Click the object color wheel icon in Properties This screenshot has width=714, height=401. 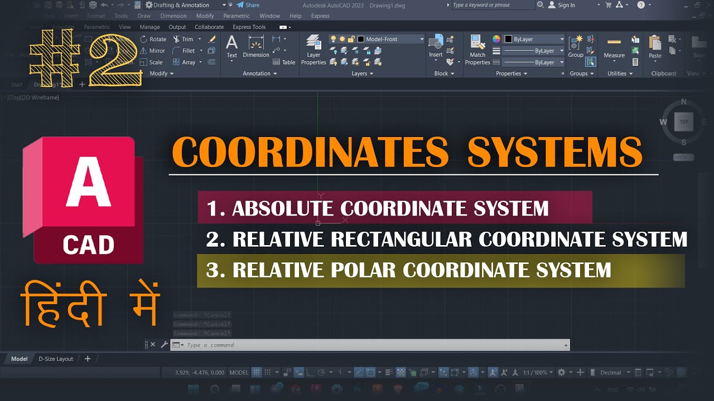(496, 39)
